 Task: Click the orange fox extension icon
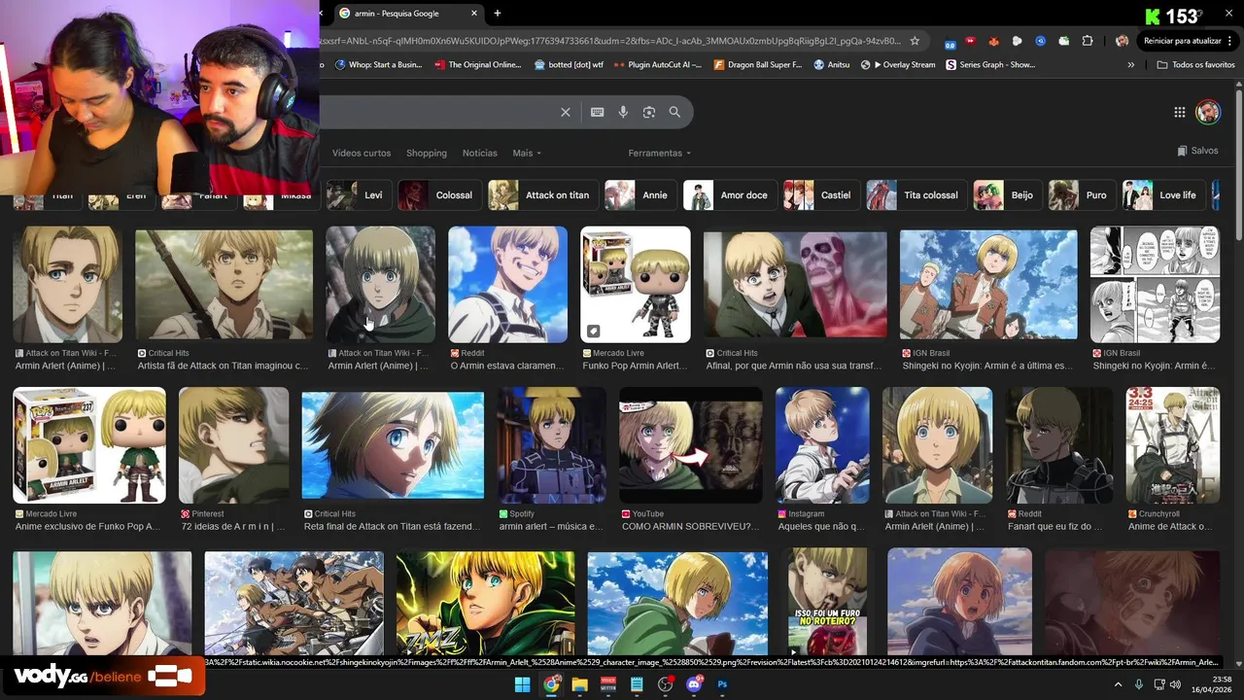(x=993, y=41)
